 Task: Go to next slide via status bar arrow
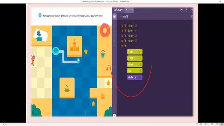pos(206,124)
